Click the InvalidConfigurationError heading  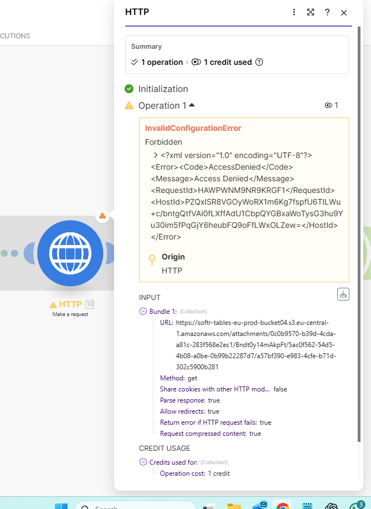point(193,128)
